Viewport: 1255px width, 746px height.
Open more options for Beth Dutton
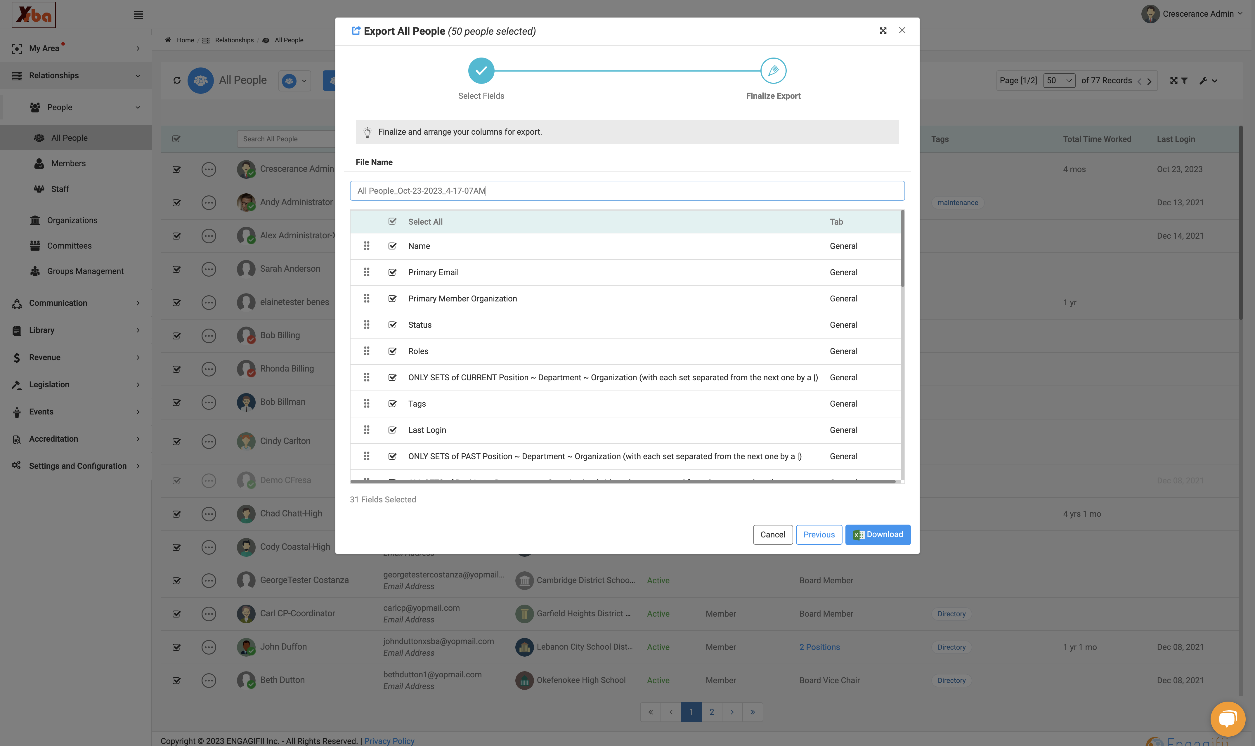[x=209, y=680]
